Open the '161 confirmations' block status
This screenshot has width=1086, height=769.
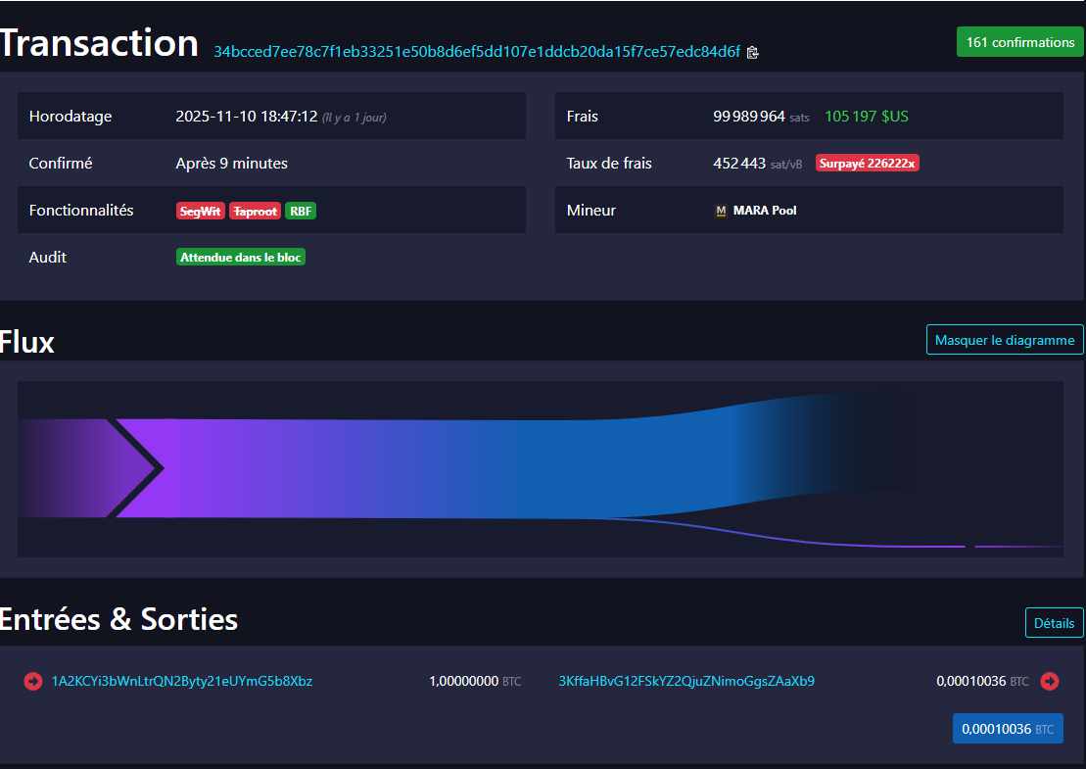[1019, 41]
